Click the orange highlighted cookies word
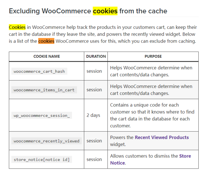 pos(46,41)
